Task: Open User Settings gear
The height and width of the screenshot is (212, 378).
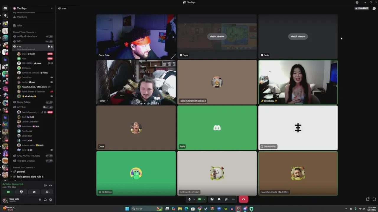Action: click(50, 200)
